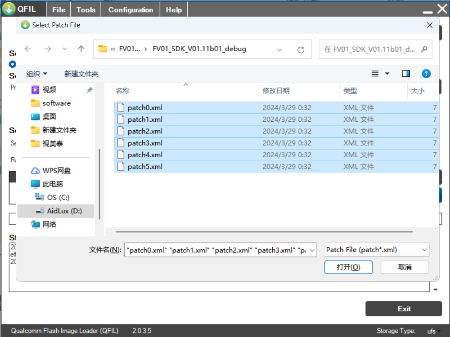Viewport: 450px width, 337px height.
Task: Open the 组织 dropdown menu
Action: [37, 74]
